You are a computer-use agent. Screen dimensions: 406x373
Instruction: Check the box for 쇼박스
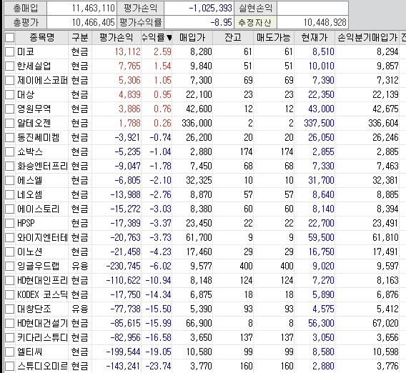[x=9, y=152]
